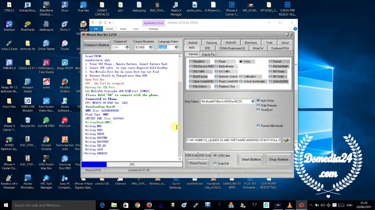Open the Boot Select dropdown
Image resolution: width=375 pixels, height=210 pixels.
click(x=253, y=101)
